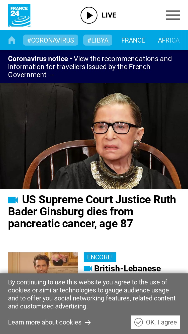Open the FRANCE section
This screenshot has height=334, width=188.
[x=133, y=40]
